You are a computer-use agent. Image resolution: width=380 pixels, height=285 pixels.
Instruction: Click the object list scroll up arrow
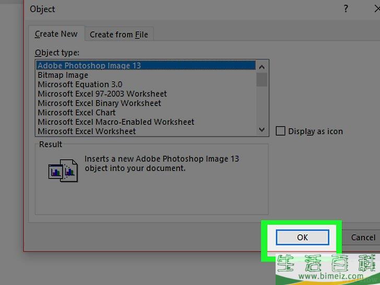pyautogui.click(x=262, y=66)
